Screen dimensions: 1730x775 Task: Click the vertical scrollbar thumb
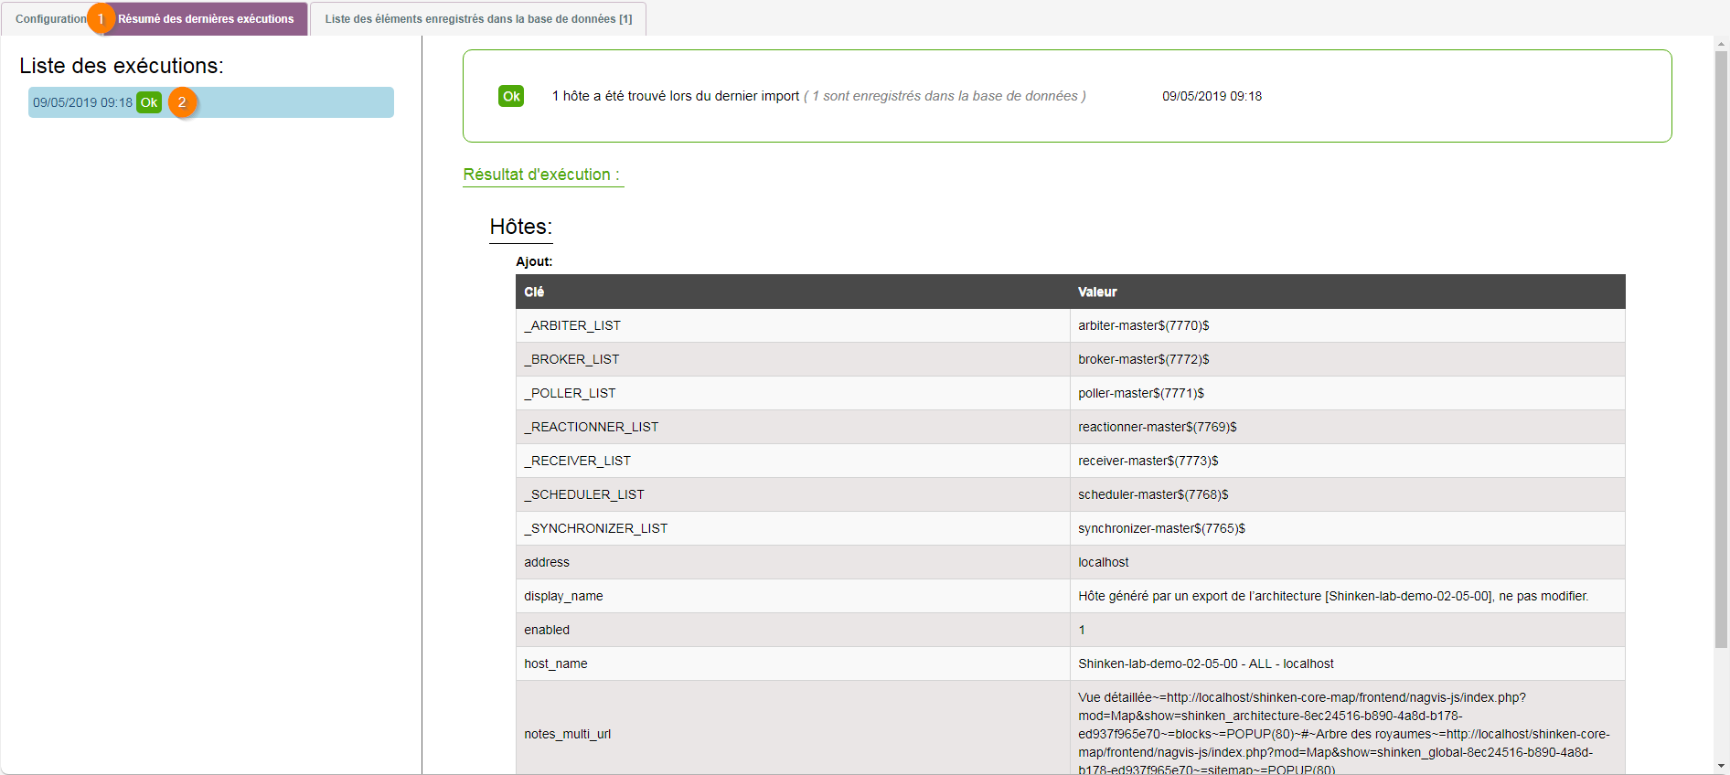[x=1721, y=347]
